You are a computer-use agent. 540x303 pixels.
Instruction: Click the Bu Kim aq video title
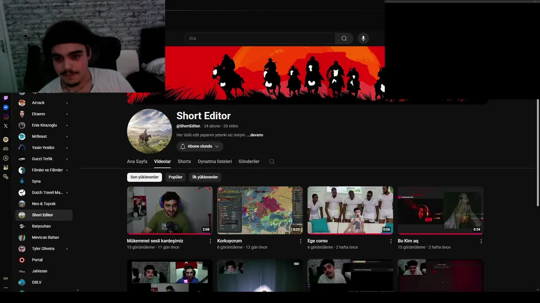(408, 241)
